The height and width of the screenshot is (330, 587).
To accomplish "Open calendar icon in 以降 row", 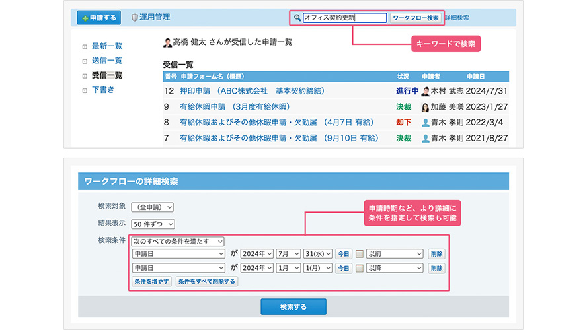I will (360, 269).
